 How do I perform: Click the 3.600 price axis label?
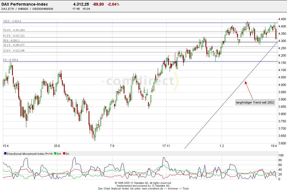pos(282,143)
